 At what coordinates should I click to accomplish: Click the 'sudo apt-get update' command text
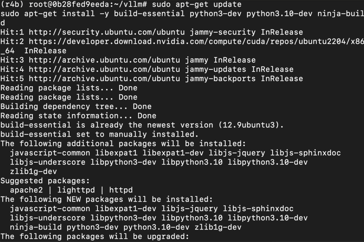197,4
